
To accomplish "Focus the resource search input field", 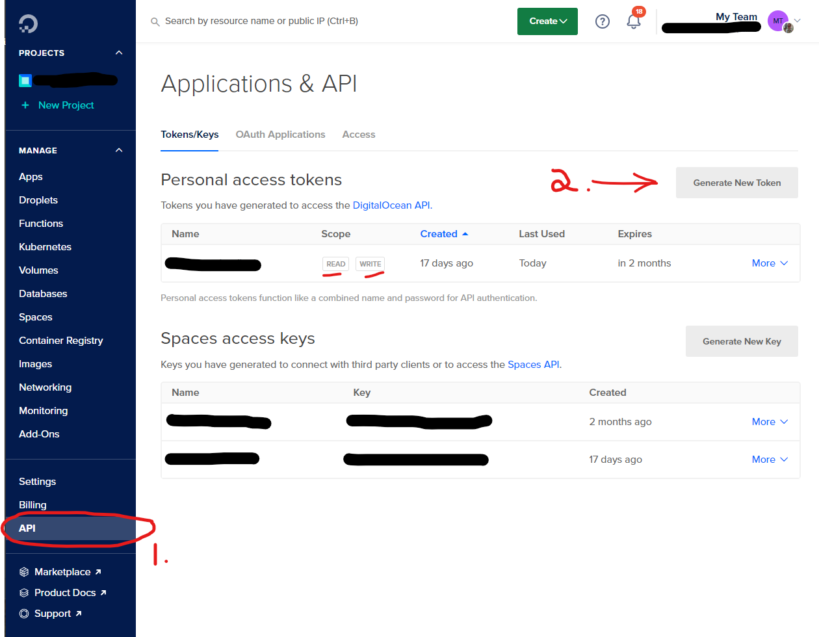I will [x=261, y=21].
